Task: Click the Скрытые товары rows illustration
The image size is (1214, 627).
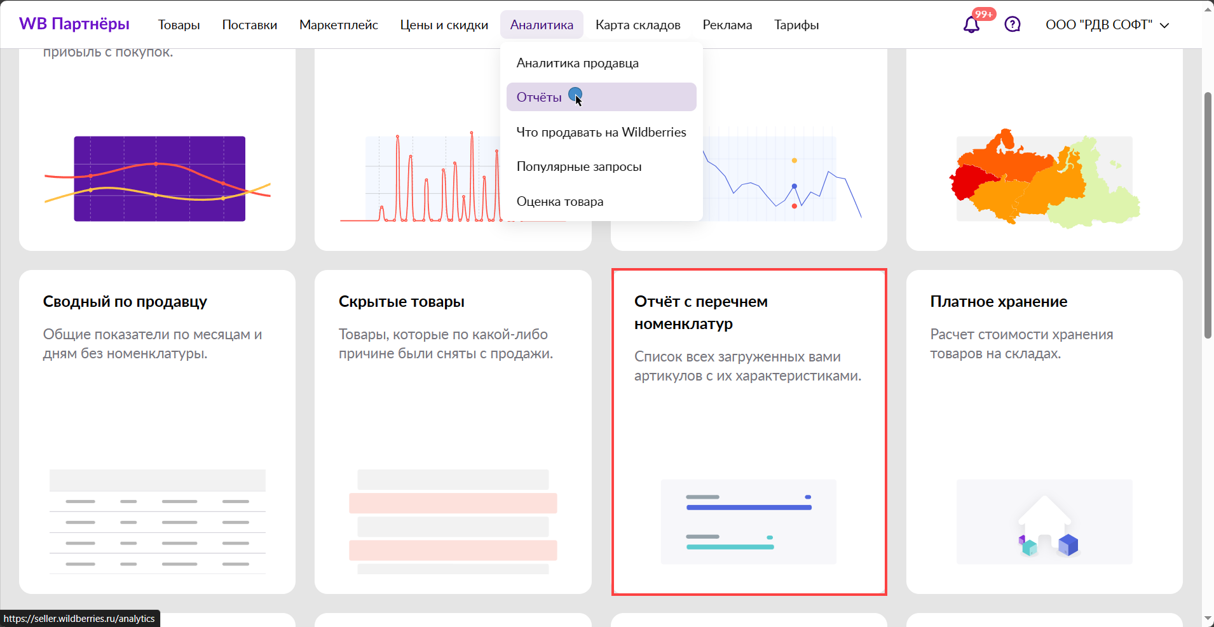Action: click(453, 522)
